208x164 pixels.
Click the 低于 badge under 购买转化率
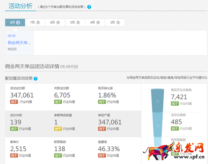[102, 102]
